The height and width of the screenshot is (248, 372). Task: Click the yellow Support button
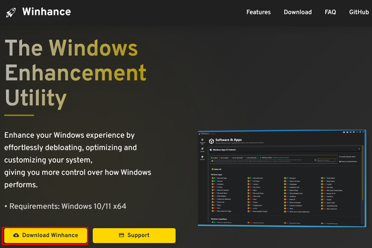[x=134, y=236]
